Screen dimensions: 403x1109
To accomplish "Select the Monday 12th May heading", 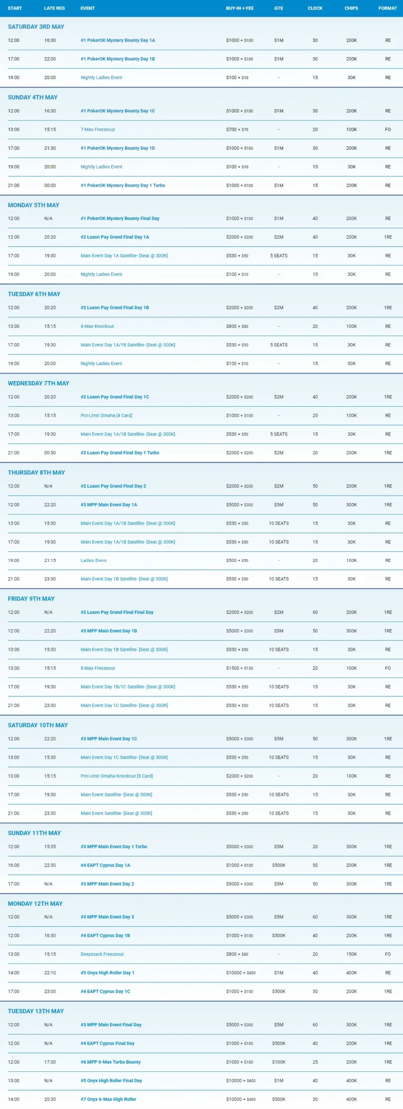I will click(35, 904).
